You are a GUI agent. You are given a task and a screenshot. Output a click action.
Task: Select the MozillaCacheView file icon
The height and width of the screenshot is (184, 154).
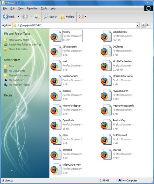106,66
